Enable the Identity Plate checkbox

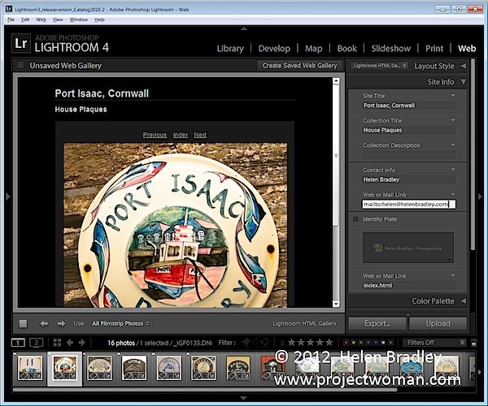(x=355, y=219)
